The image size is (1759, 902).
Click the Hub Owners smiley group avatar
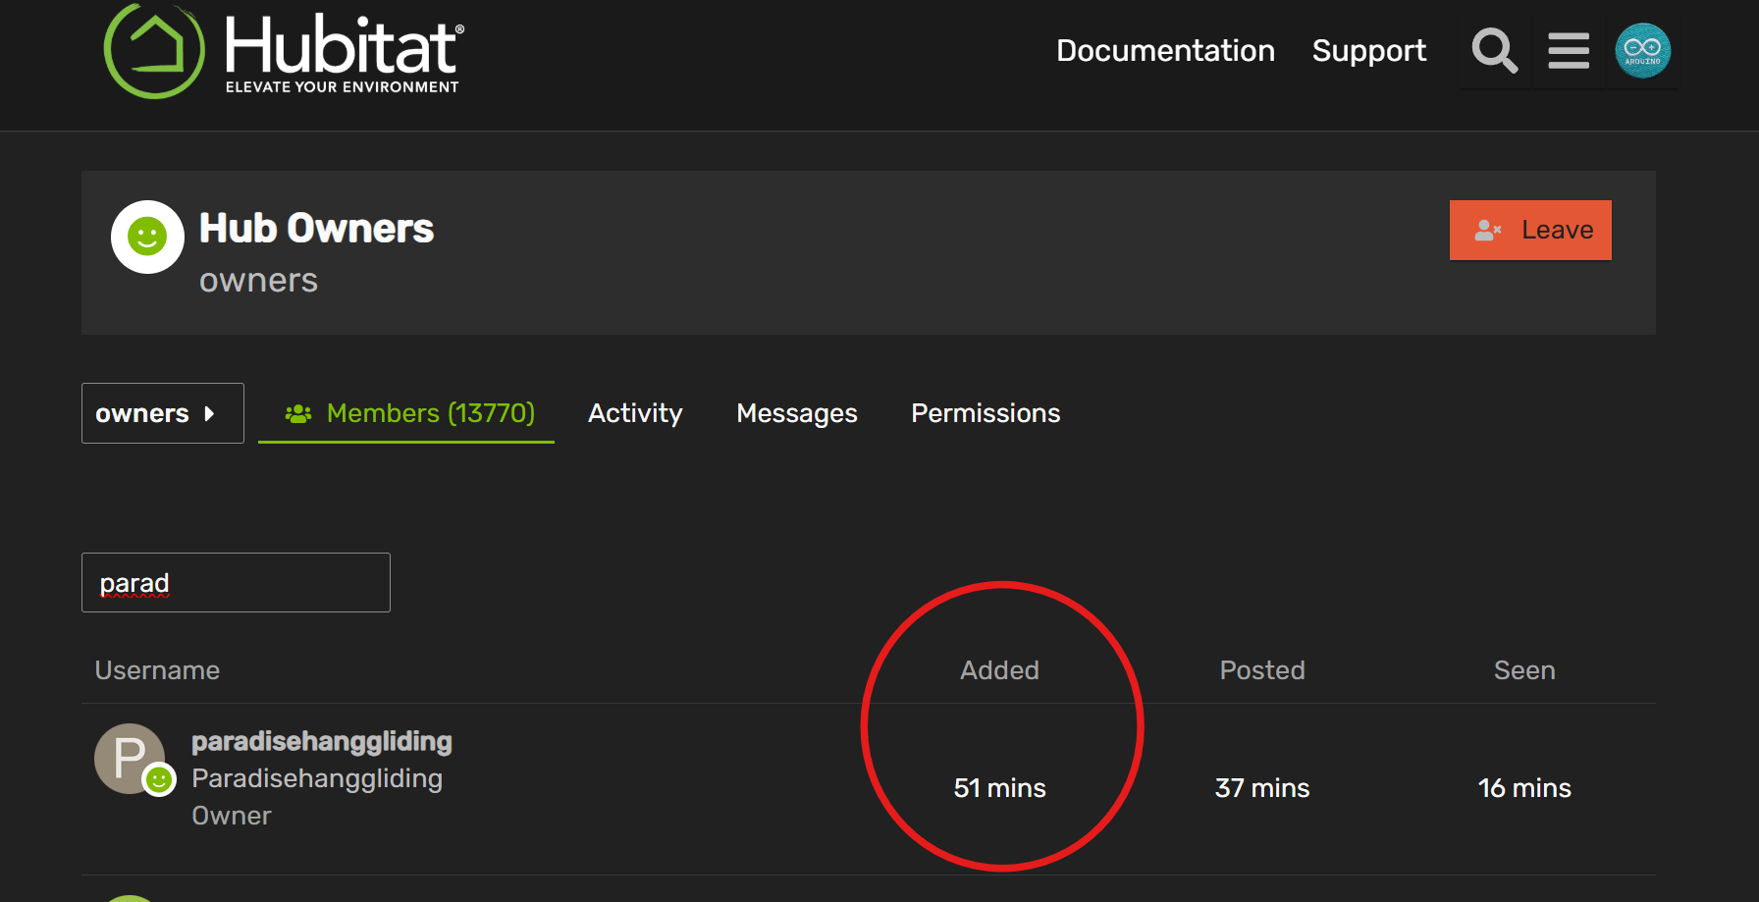147,237
